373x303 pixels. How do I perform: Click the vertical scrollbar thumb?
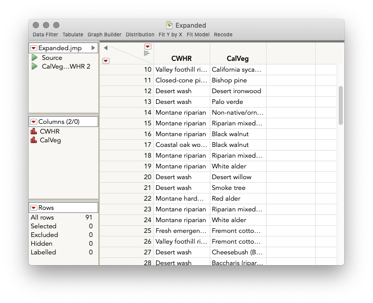click(x=341, y=105)
